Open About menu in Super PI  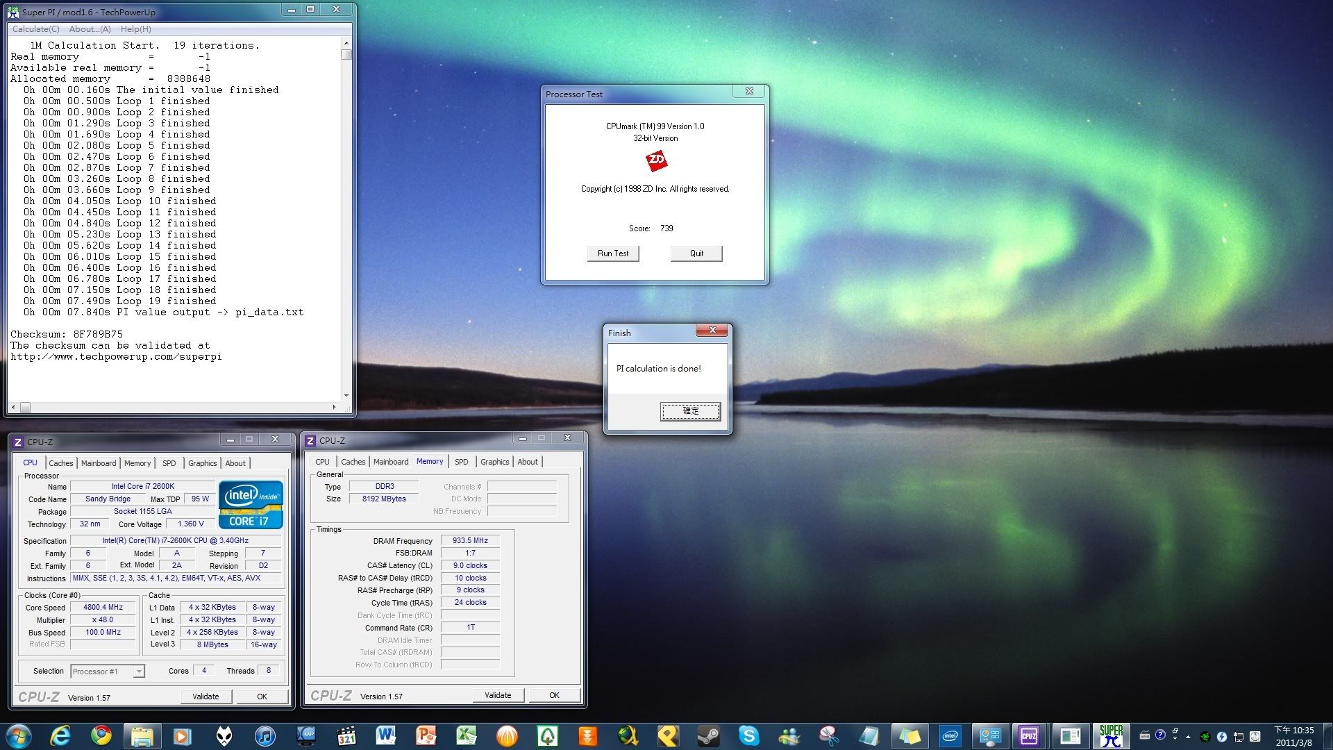click(90, 29)
